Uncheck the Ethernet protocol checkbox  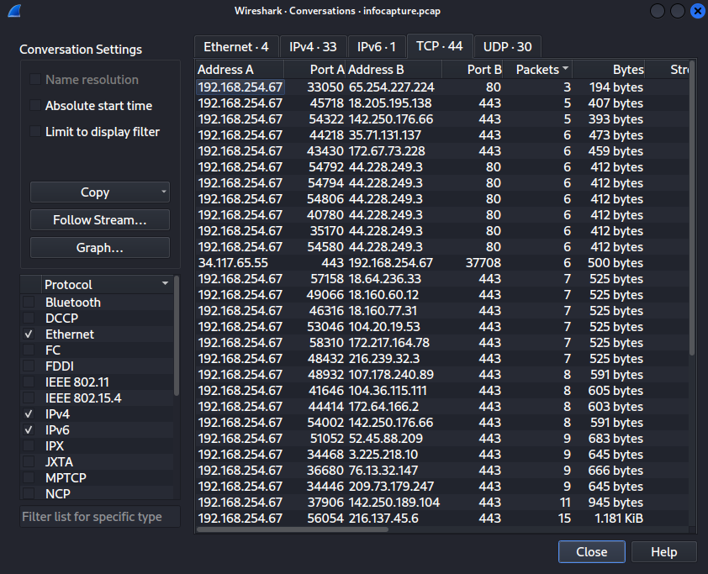click(x=29, y=334)
